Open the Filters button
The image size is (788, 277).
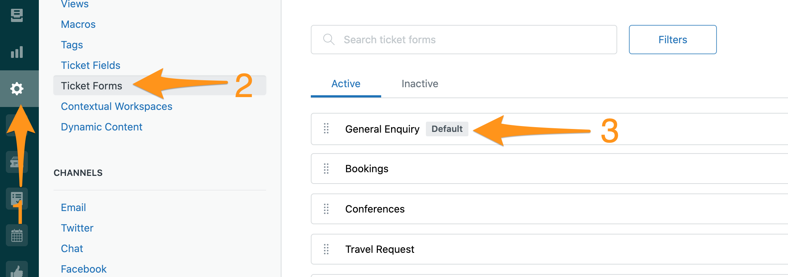(673, 40)
